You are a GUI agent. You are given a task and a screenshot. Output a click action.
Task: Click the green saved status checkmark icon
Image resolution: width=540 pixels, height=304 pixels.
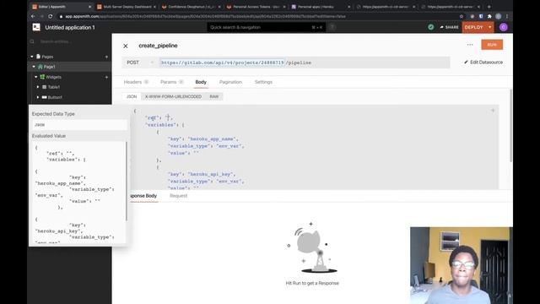point(431,27)
